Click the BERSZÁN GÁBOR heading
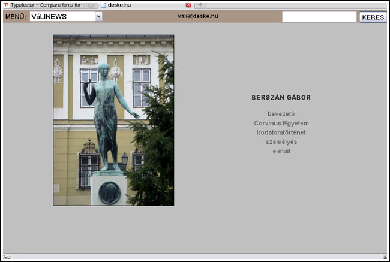This screenshot has height=262, width=390. [281, 98]
